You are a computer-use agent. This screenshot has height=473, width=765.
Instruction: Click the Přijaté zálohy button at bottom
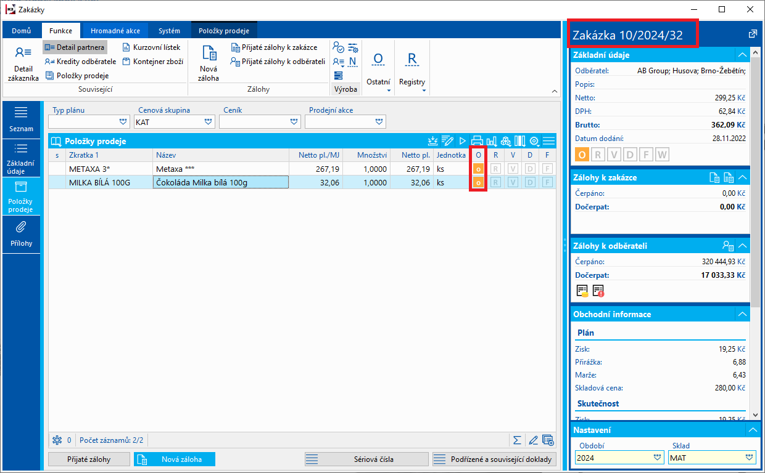coord(89,459)
